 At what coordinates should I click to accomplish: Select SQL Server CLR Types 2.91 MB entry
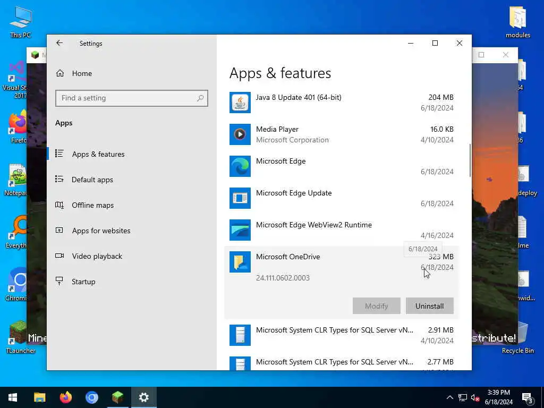[x=342, y=335]
